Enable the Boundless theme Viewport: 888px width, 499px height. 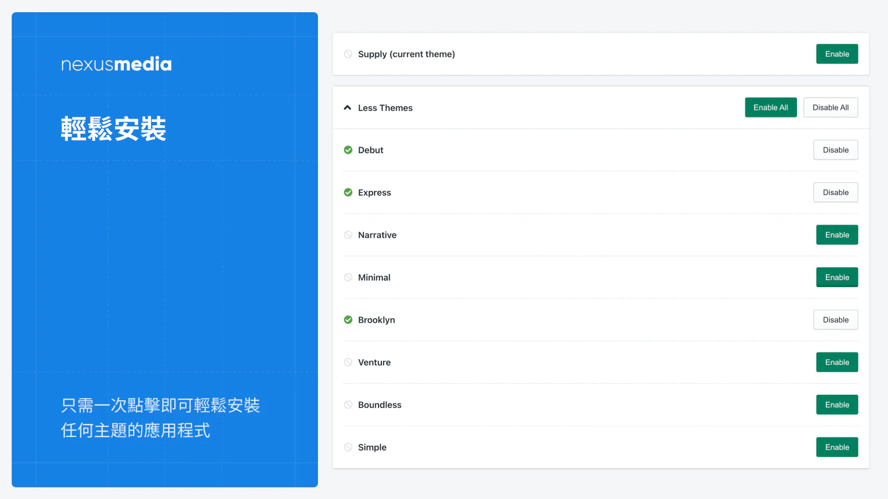point(837,405)
